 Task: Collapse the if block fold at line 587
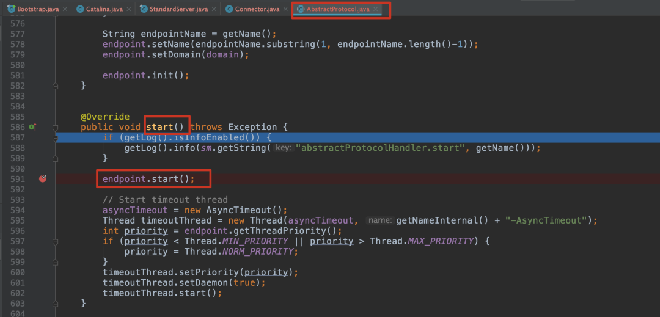[55, 137]
